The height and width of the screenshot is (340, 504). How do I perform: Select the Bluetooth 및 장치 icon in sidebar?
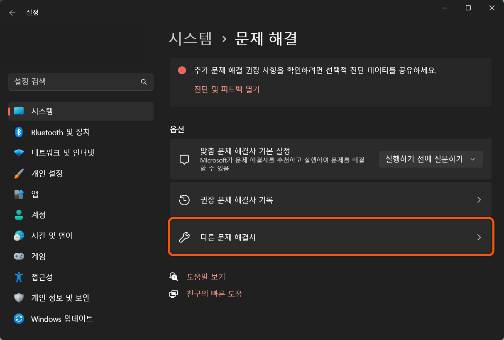point(19,132)
